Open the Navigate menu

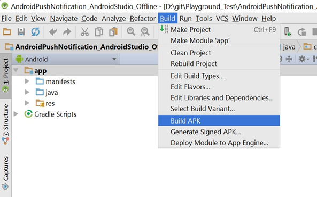pos(64,19)
